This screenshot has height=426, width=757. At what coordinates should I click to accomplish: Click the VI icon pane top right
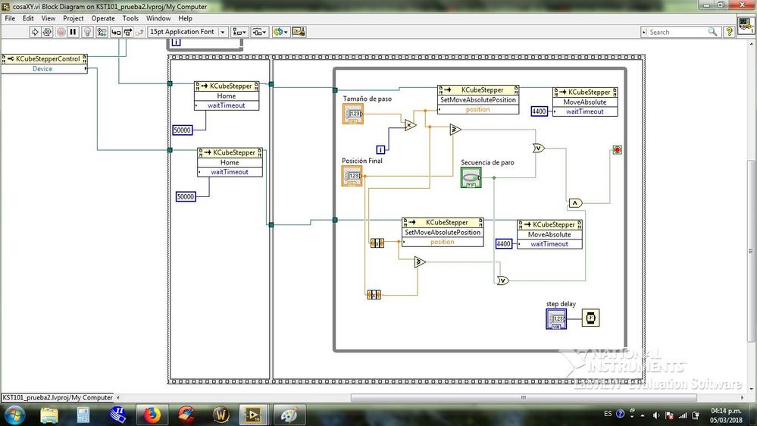click(x=746, y=24)
